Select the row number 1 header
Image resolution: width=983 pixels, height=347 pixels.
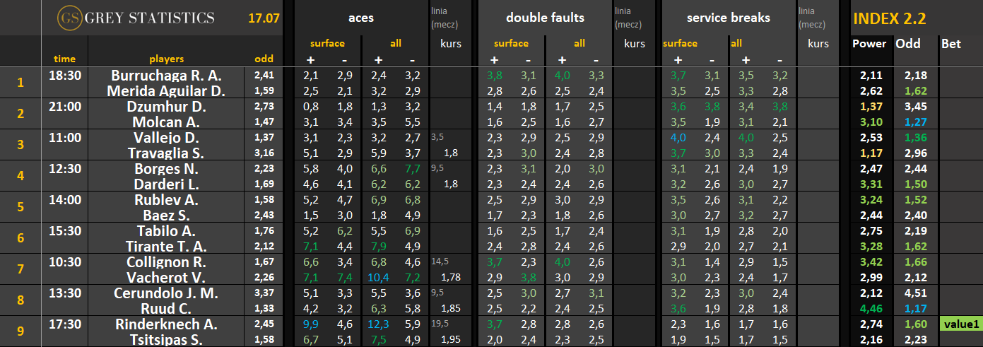[20, 83]
